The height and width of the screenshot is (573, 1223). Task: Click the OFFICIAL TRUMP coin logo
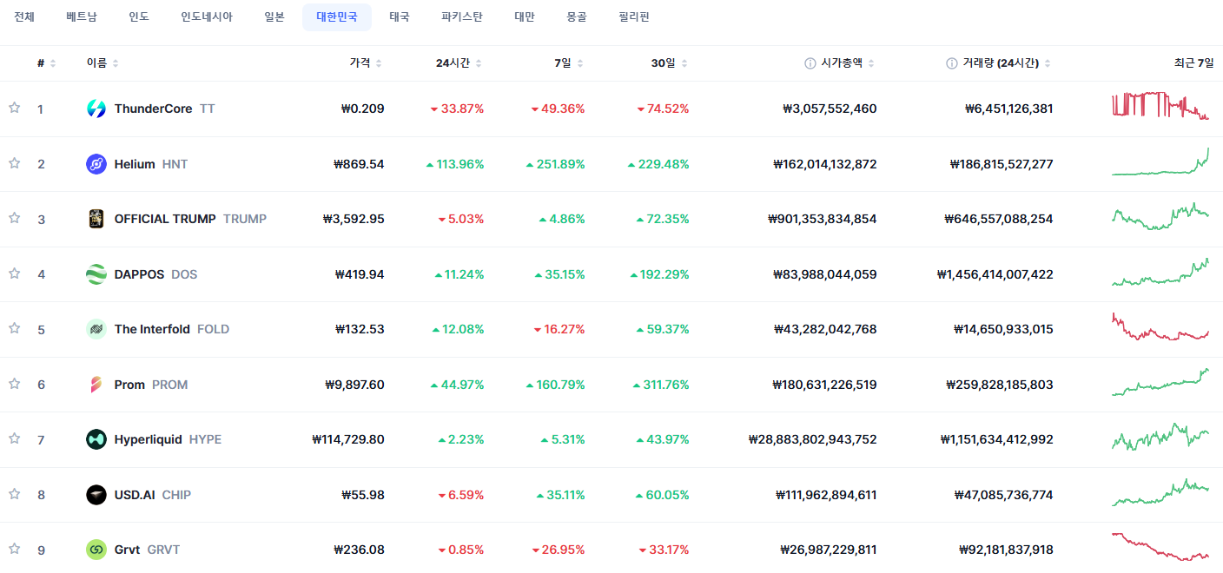point(96,219)
